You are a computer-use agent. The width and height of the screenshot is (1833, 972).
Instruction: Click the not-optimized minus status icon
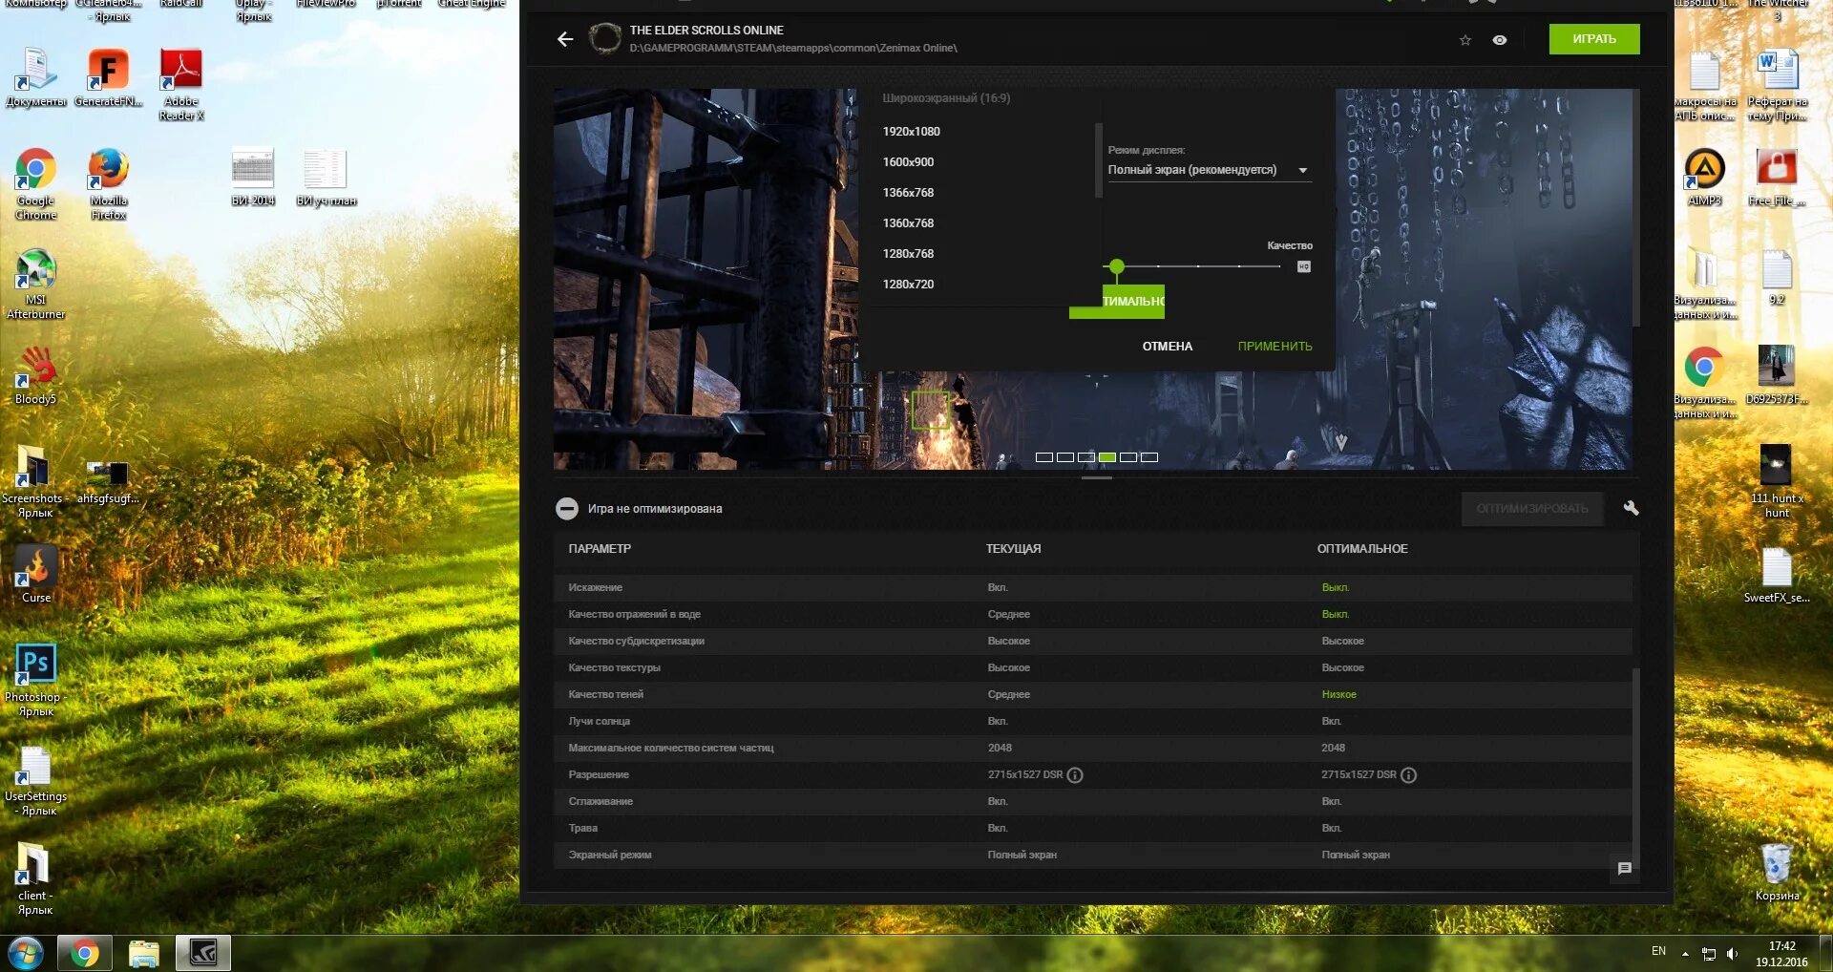point(567,509)
